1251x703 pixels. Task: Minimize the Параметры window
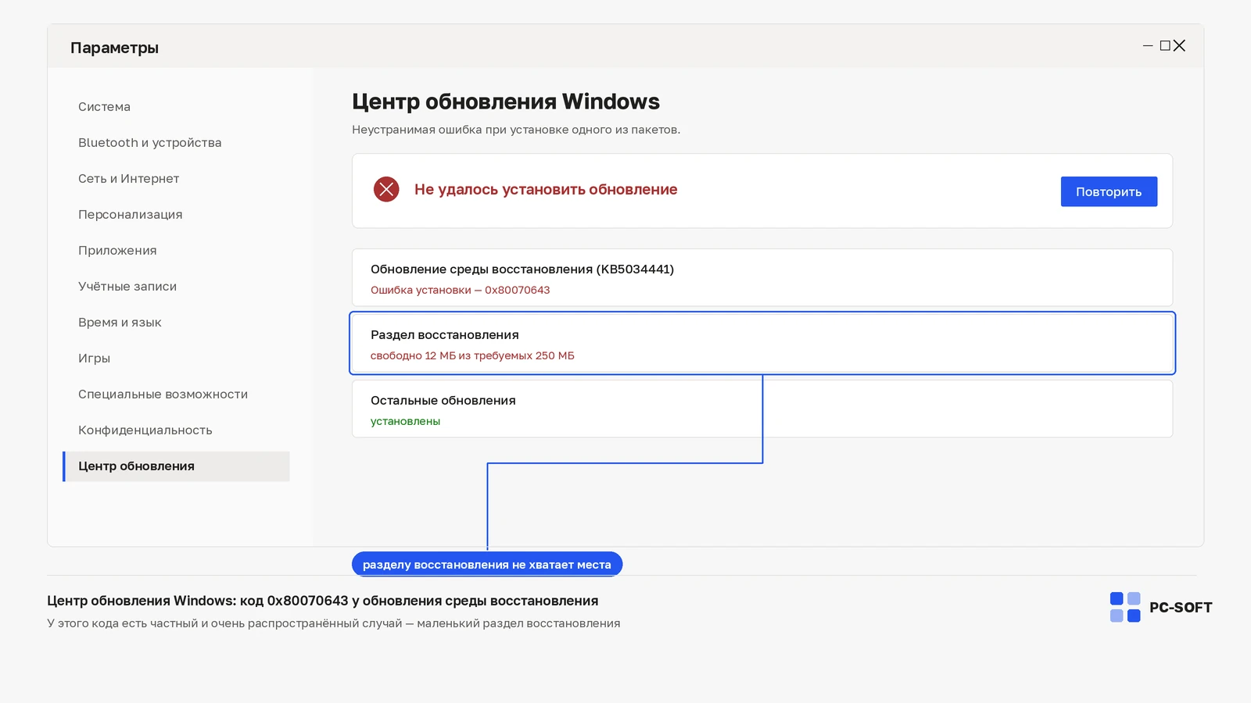1148,46
